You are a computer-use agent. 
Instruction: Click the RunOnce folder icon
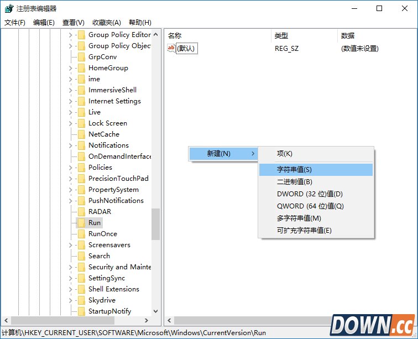81,234
